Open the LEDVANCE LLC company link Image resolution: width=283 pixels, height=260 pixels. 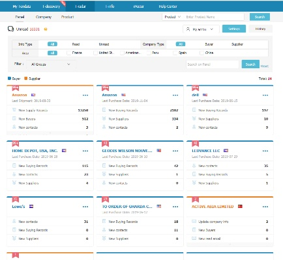(x=206, y=151)
